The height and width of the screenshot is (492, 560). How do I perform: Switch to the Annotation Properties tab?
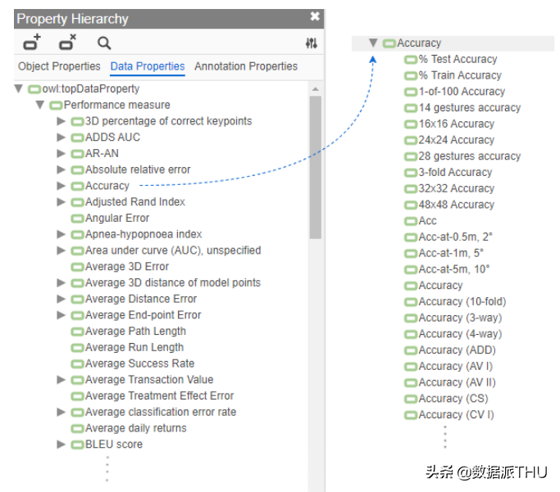tap(246, 66)
